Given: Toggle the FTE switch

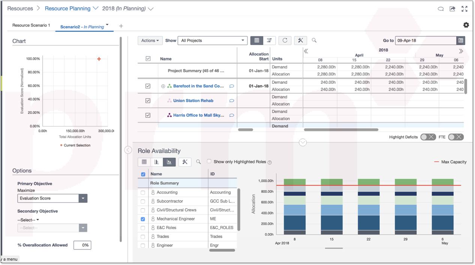Looking at the screenshot, I should [455, 137].
